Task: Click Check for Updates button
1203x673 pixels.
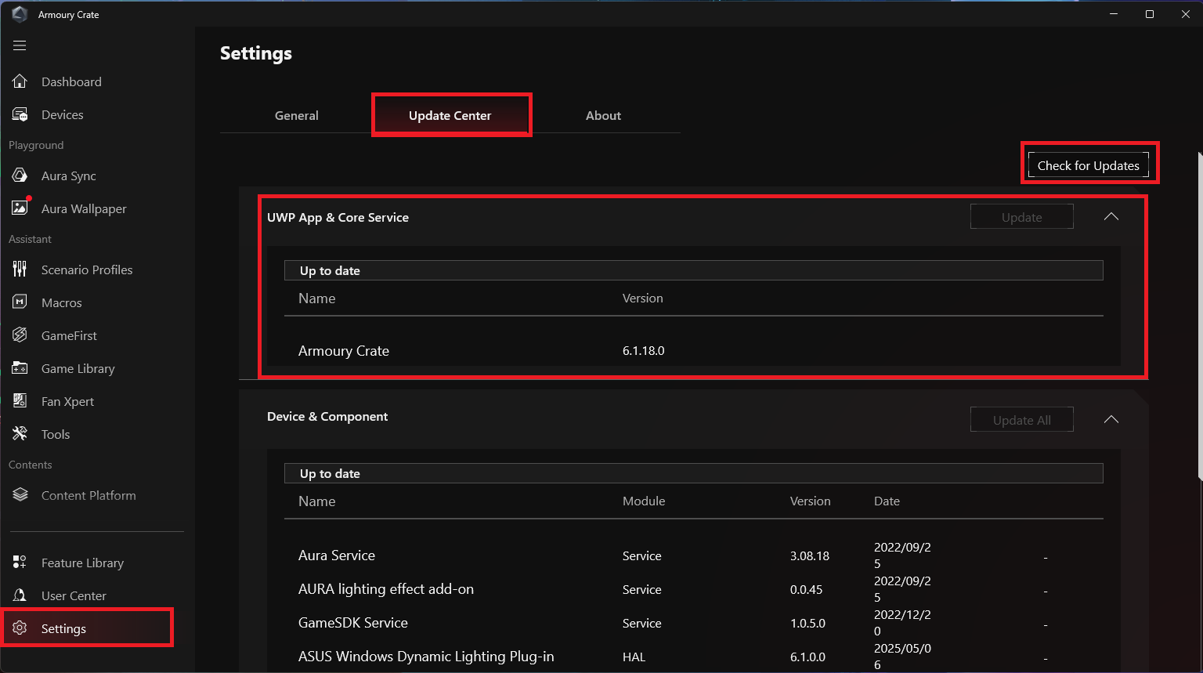Action: [x=1089, y=165]
